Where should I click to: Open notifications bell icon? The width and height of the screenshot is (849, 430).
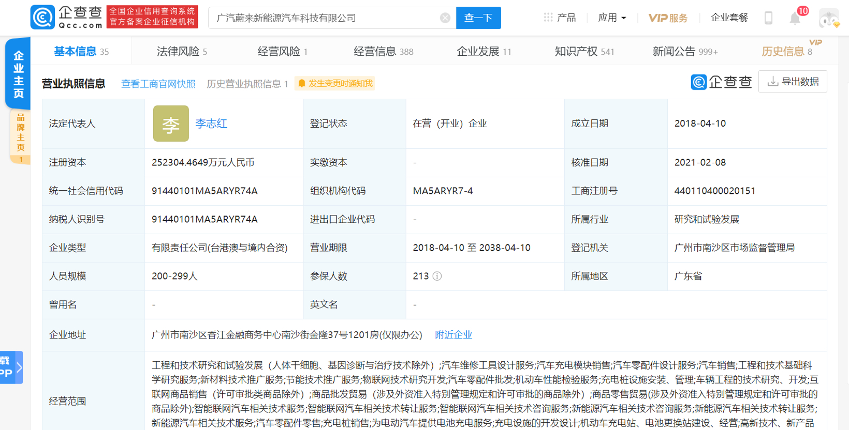795,19
